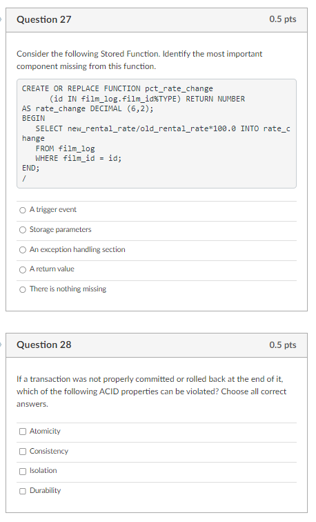Click the 0.5 pts label of Question 27
316x522 pixels.
[283, 19]
